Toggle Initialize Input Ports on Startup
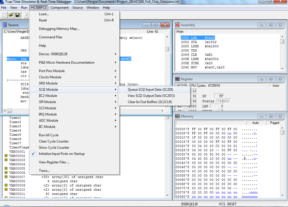 [61, 154]
